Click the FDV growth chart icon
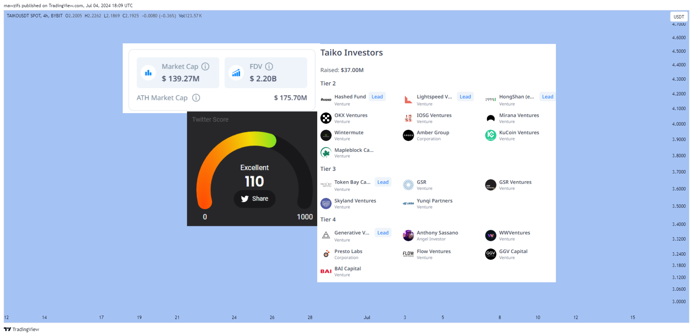 (x=236, y=73)
